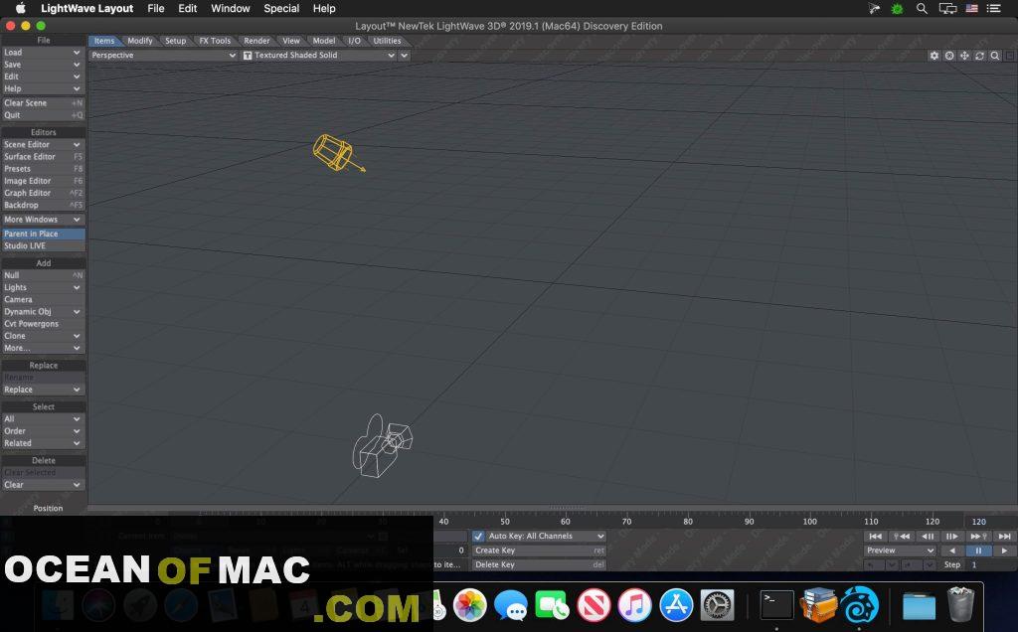Toggle Studio LIVE
This screenshot has width=1018, height=632.
[44, 245]
